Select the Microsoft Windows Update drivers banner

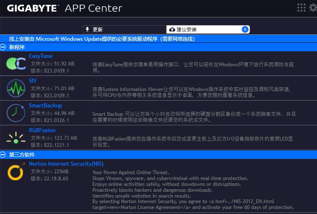(159, 39)
